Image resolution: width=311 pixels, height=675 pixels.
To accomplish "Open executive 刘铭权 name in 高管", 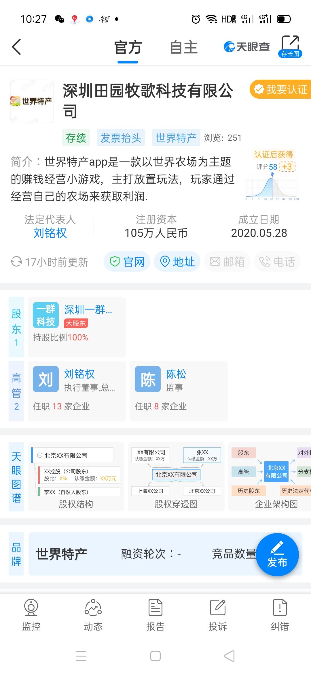I will click(x=79, y=374).
